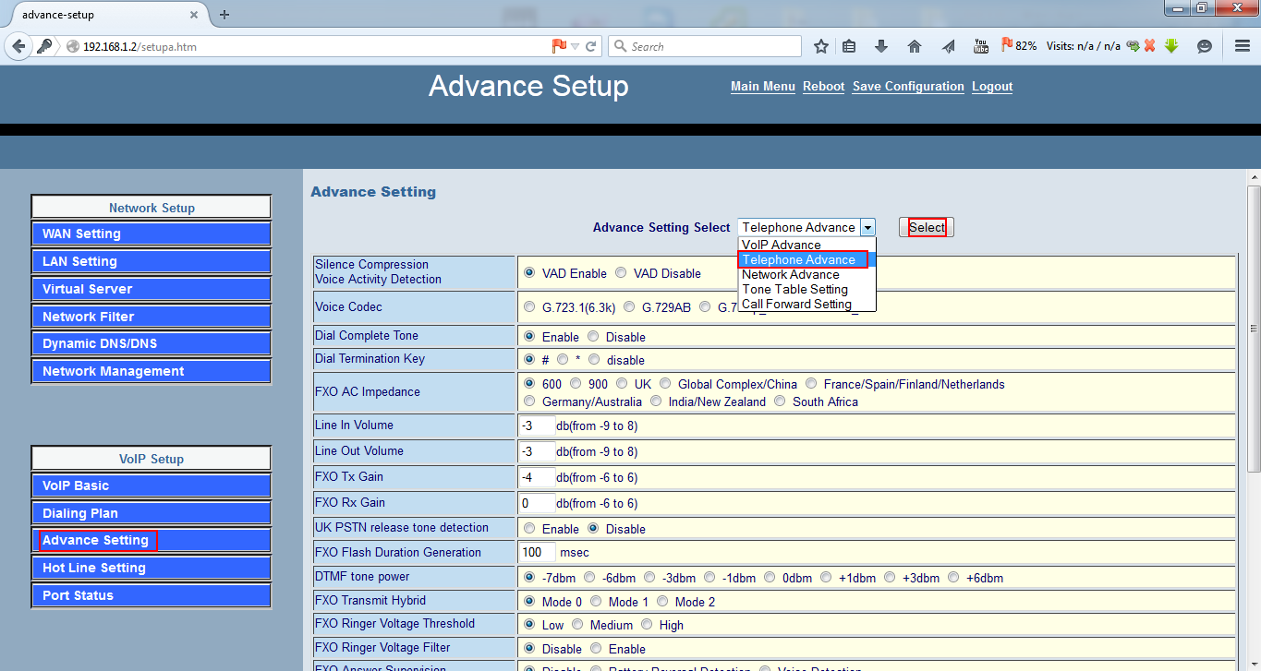
Task: Disable Dial Complete Tone
Action: point(593,336)
